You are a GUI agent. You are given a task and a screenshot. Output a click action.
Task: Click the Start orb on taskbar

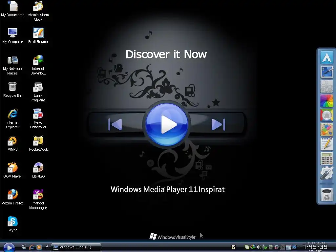9,247
